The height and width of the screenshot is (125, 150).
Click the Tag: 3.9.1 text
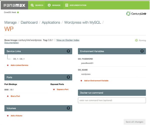tap(48, 40)
